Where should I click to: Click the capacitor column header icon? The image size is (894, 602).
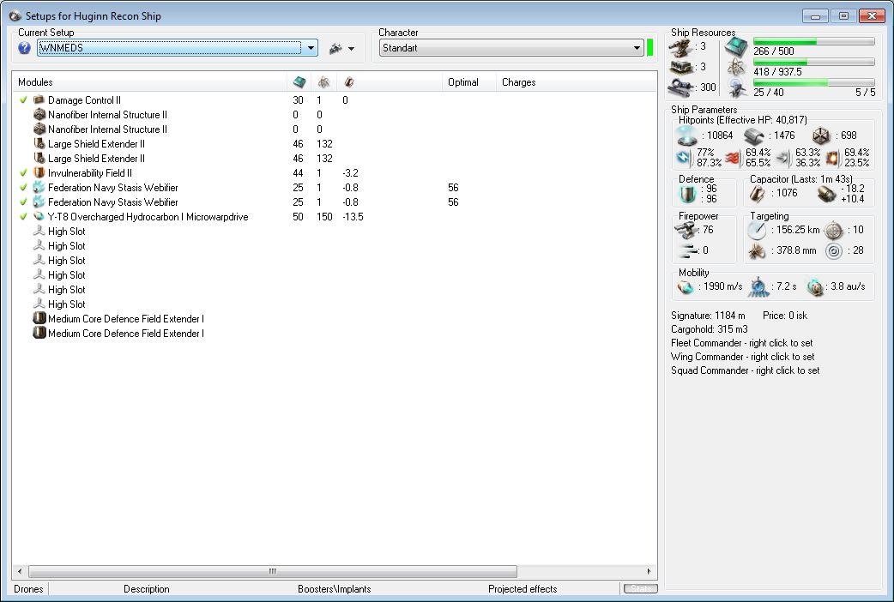[x=349, y=82]
